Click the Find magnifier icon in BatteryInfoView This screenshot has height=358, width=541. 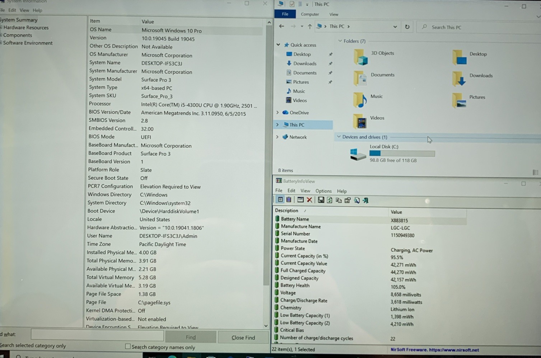pos(357,200)
